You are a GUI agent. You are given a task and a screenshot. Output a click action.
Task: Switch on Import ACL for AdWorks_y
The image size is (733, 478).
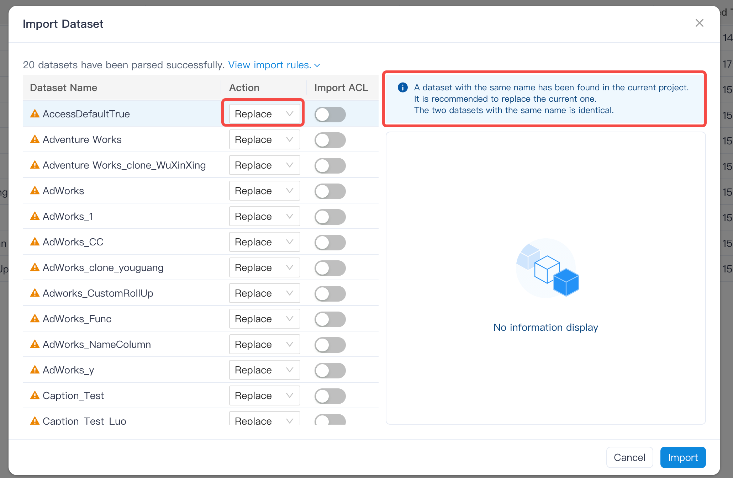(x=330, y=371)
